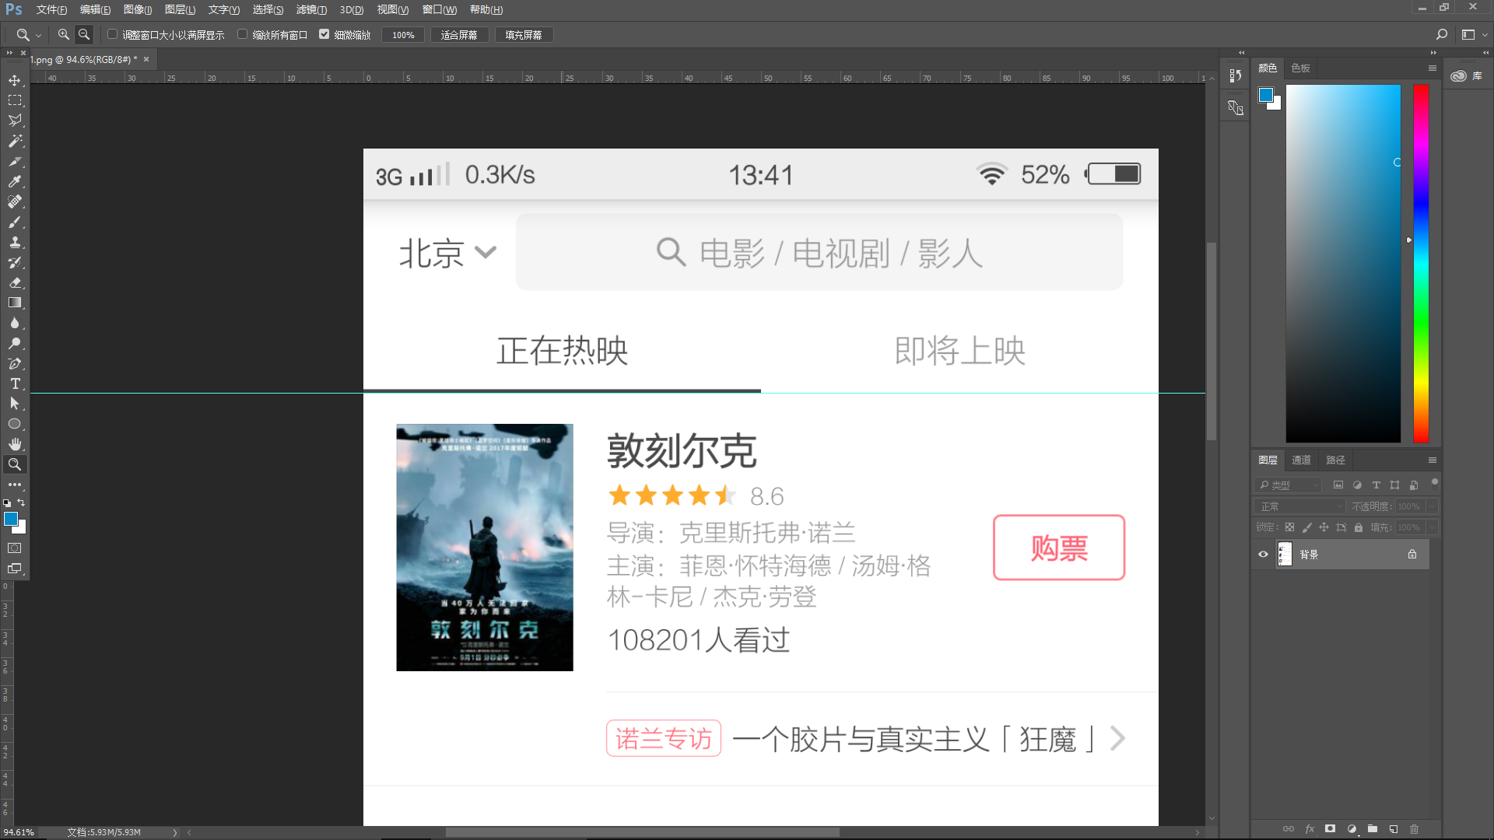Select the Horizontal Type tool
The image size is (1494, 840).
point(15,383)
